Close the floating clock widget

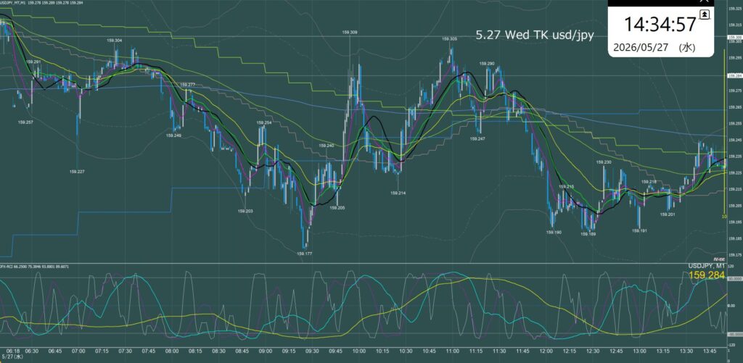pyautogui.click(x=703, y=2)
